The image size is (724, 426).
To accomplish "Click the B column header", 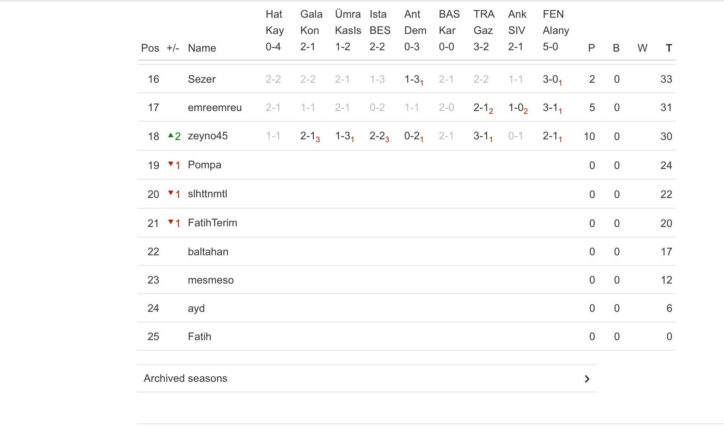I will point(616,48).
